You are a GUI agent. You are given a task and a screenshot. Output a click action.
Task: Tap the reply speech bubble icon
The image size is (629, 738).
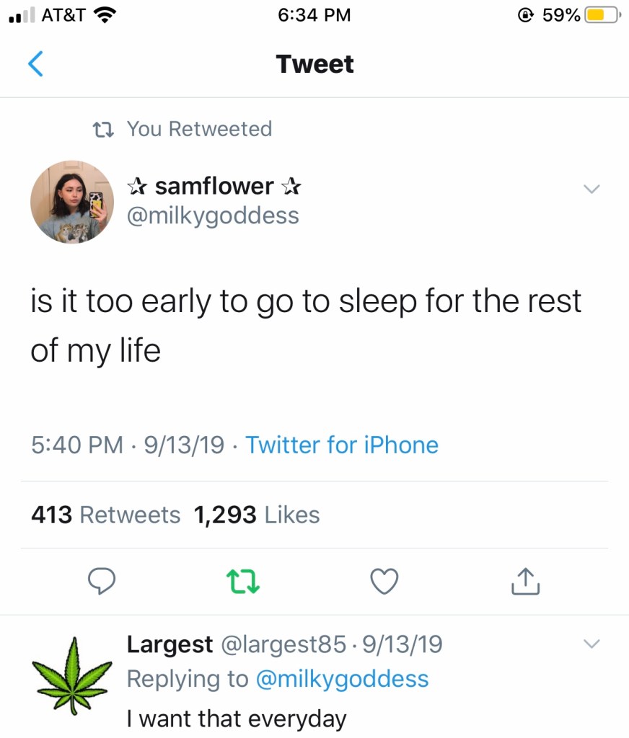tap(102, 581)
